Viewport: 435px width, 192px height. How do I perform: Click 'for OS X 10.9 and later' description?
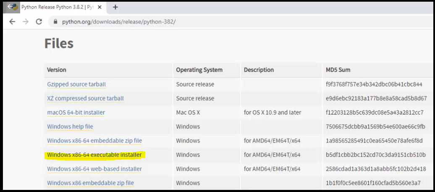point(273,113)
